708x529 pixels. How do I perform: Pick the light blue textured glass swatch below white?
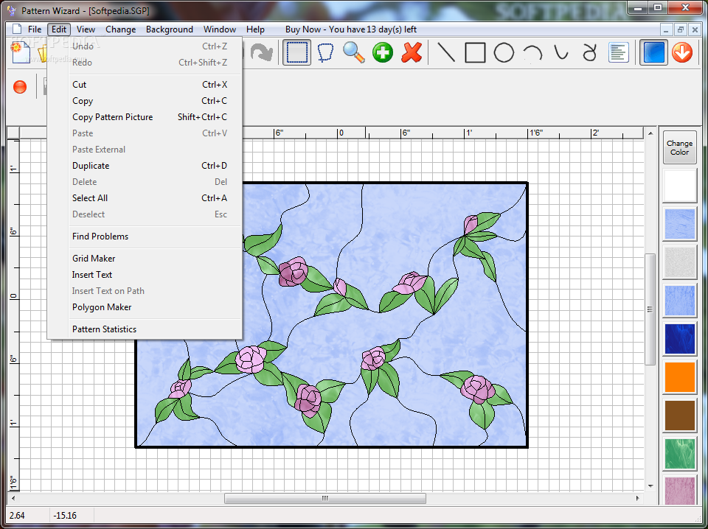[x=679, y=224]
